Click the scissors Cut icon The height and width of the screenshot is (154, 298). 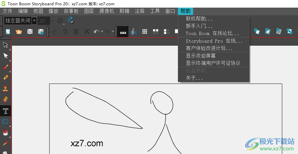tap(54, 31)
